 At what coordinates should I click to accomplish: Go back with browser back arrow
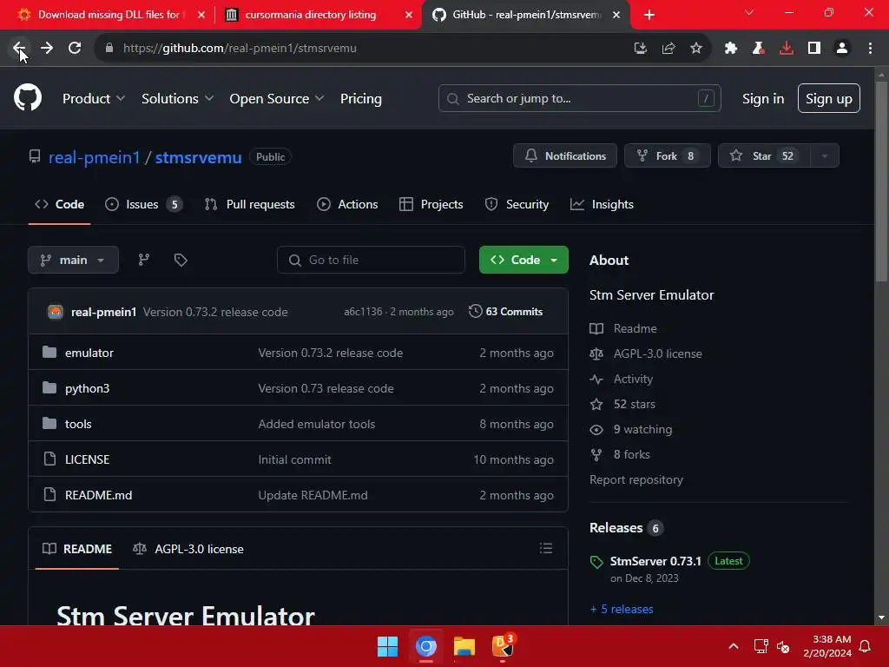pyautogui.click(x=19, y=49)
